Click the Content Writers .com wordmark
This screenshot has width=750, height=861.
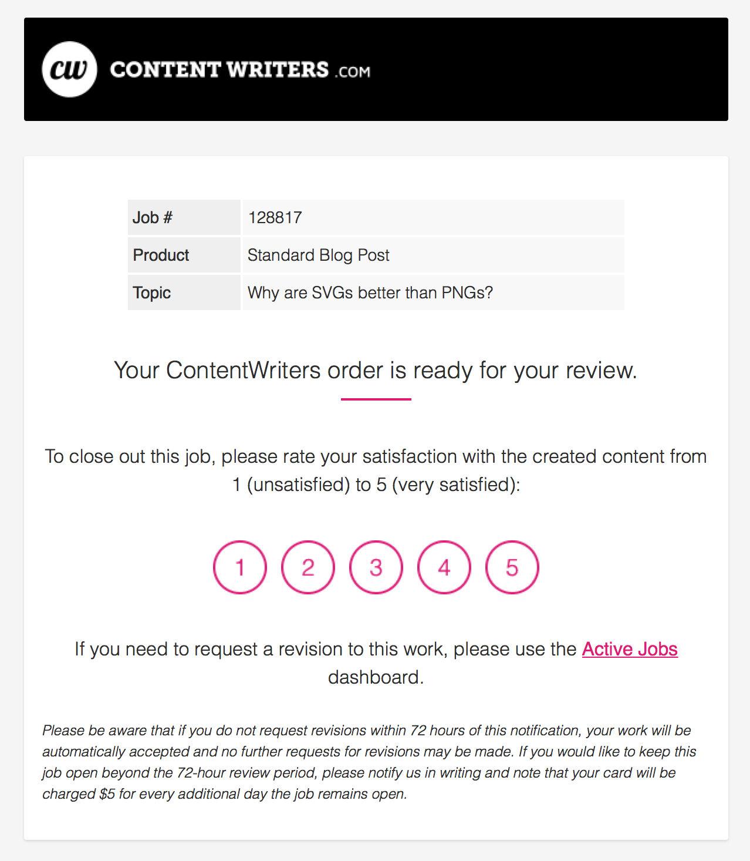240,70
